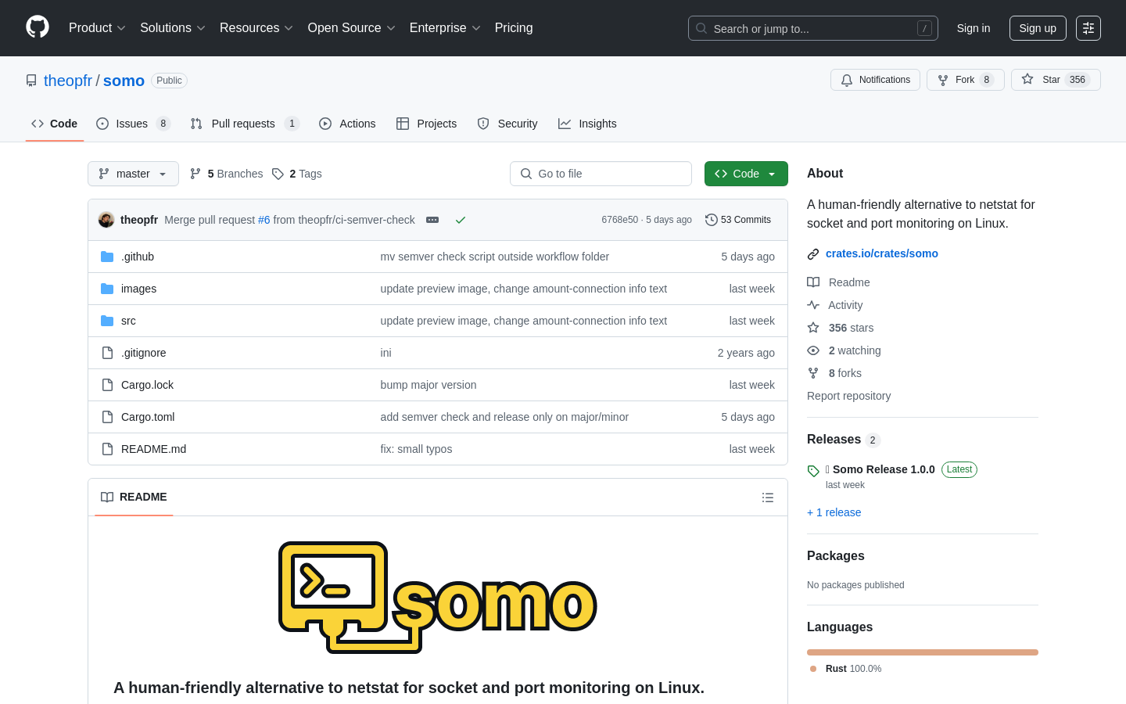Switch to the Actions tab
The image size is (1126, 704).
click(347, 124)
